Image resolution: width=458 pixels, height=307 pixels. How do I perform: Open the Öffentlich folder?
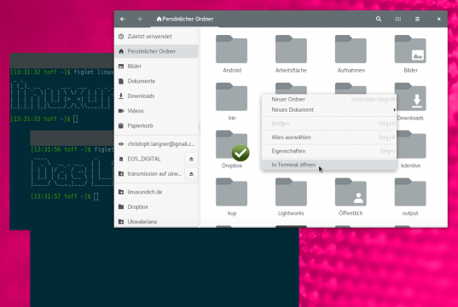tap(351, 197)
